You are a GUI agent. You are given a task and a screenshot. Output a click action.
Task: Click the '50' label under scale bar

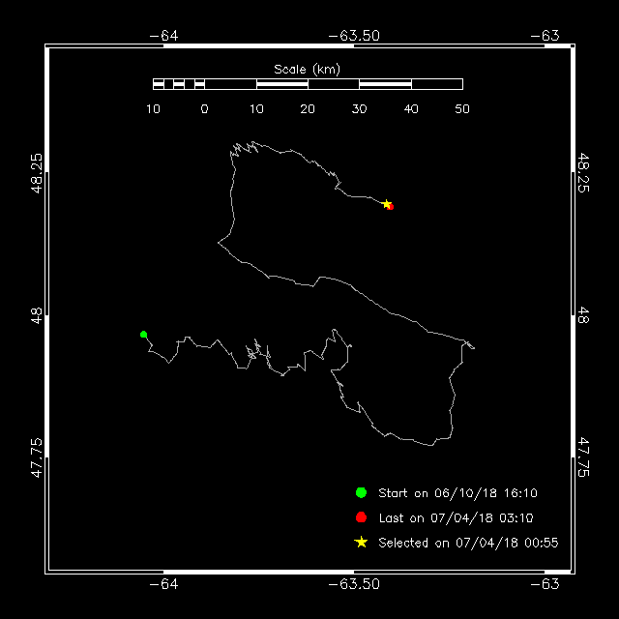coord(462,109)
